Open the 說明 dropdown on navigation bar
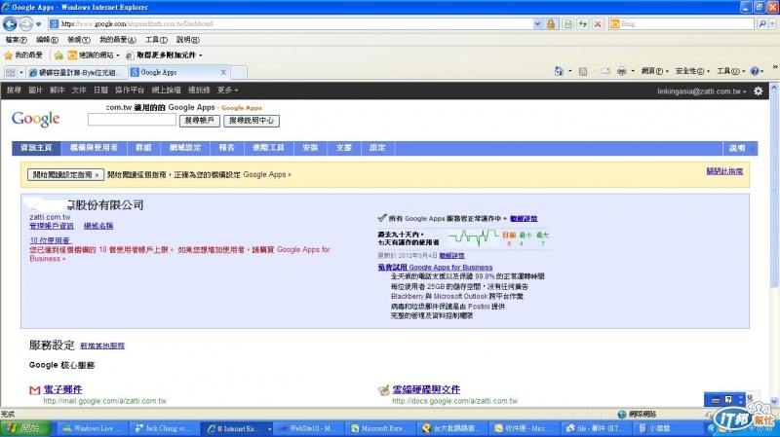780x437 pixels. (x=740, y=149)
